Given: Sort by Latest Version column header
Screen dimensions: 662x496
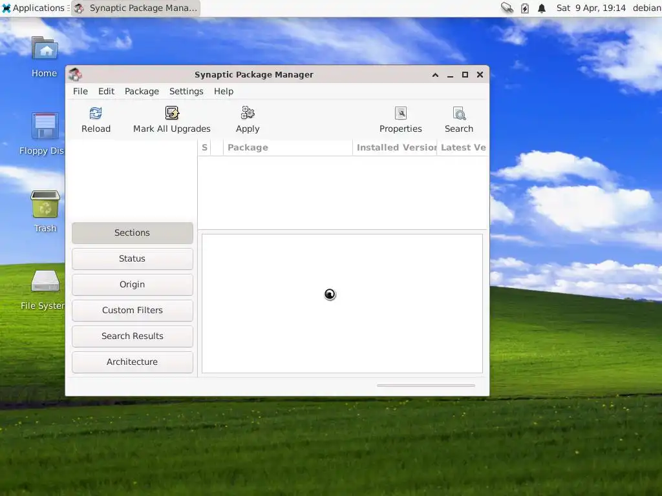Looking at the screenshot, I should [x=463, y=148].
